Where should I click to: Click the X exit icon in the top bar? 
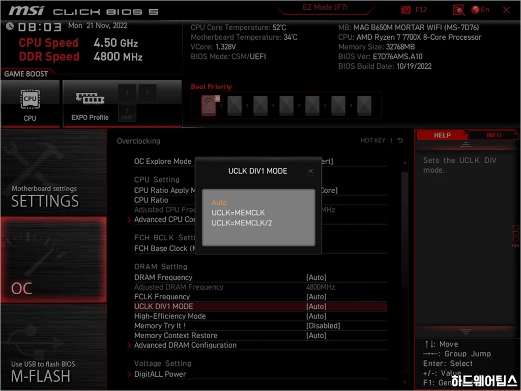point(506,10)
